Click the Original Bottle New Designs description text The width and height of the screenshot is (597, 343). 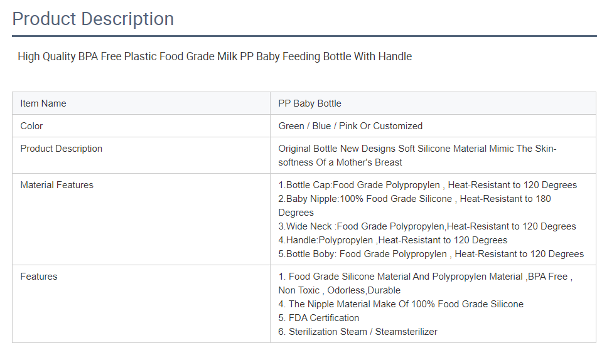(417, 156)
